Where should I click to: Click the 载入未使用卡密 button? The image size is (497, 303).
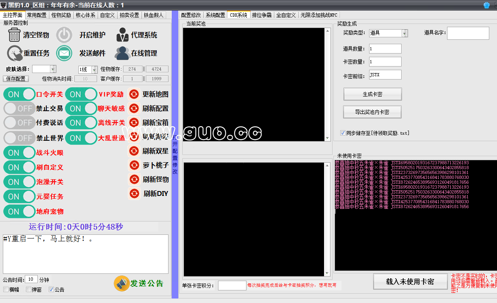point(410,282)
